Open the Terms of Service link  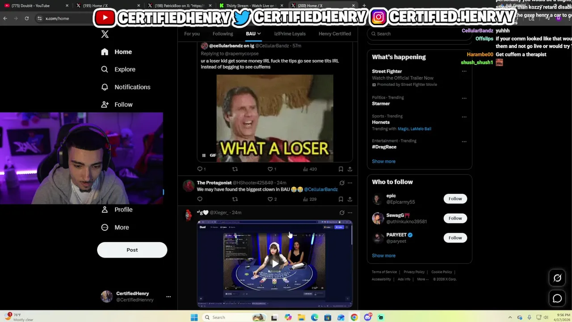tap(384, 272)
